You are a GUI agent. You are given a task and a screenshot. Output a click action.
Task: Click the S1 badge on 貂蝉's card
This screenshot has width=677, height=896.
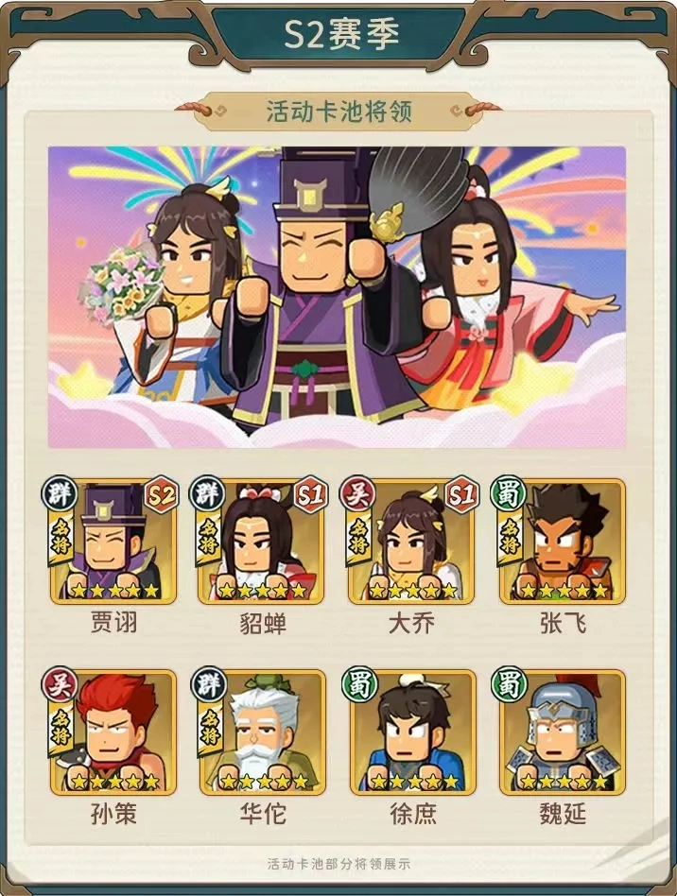(312, 494)
